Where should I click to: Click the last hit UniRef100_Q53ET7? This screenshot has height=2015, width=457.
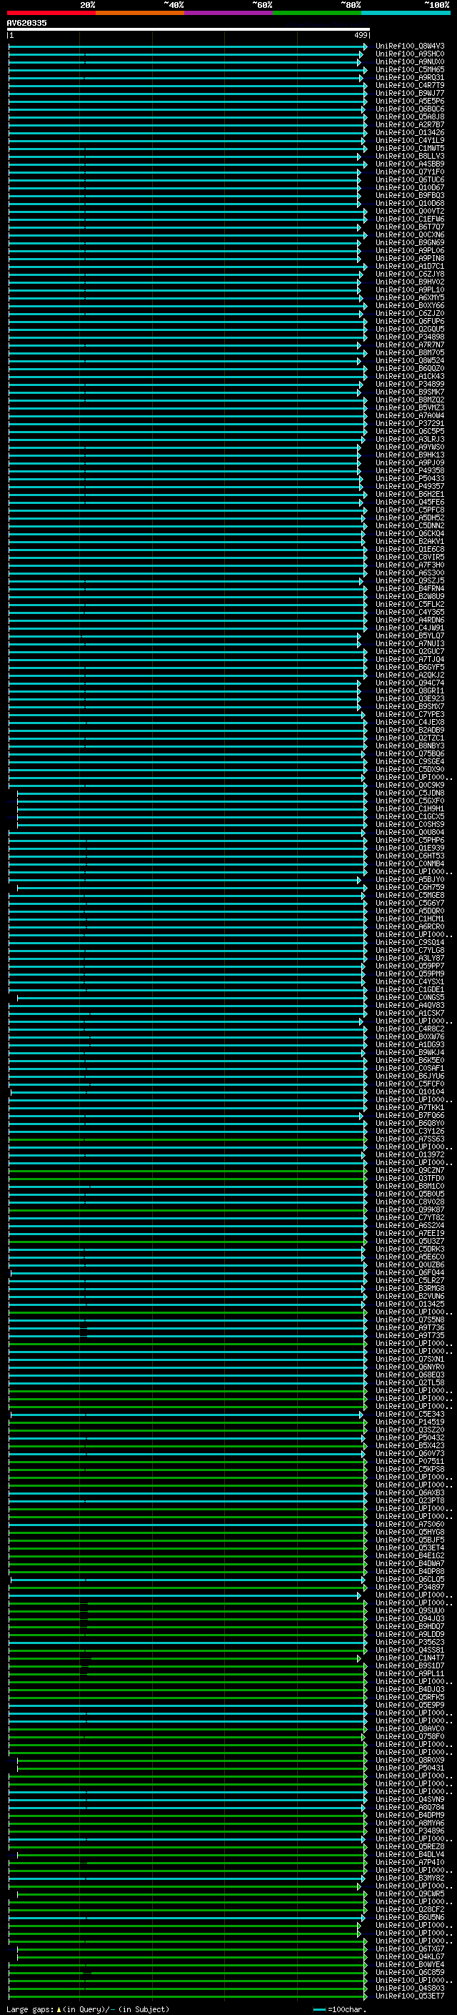point(410,1996)
